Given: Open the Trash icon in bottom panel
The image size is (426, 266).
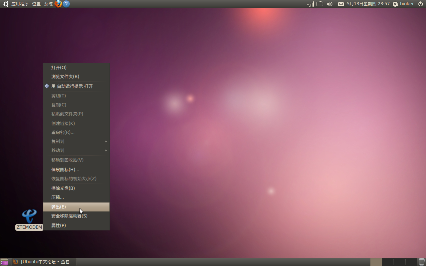Looking at the screenshot, I should [422, 262].
